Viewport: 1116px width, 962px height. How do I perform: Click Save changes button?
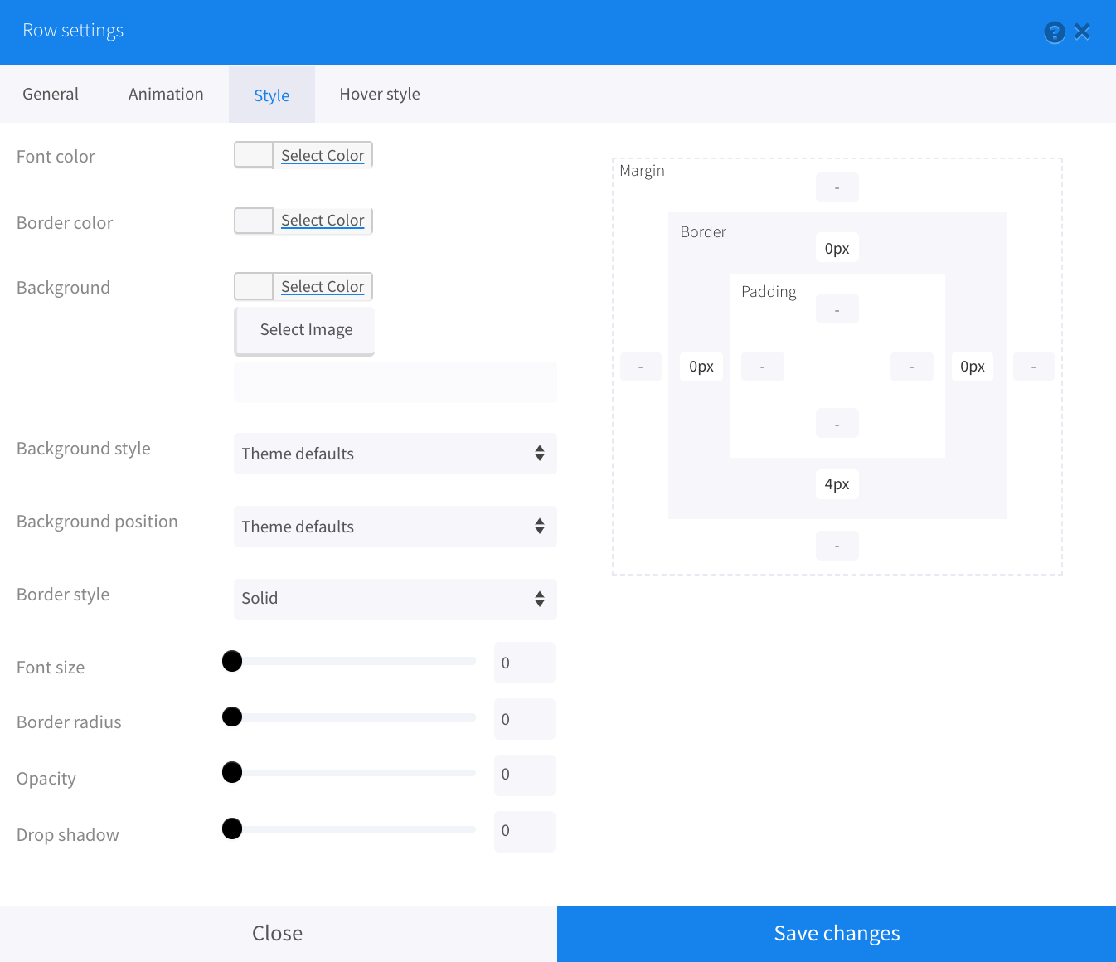pyautogui.click(x=836, y=934)
